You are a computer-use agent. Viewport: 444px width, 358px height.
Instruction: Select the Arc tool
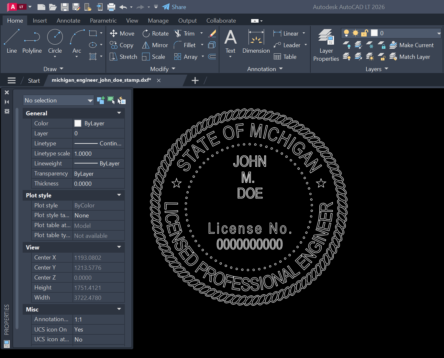point(77,41)
